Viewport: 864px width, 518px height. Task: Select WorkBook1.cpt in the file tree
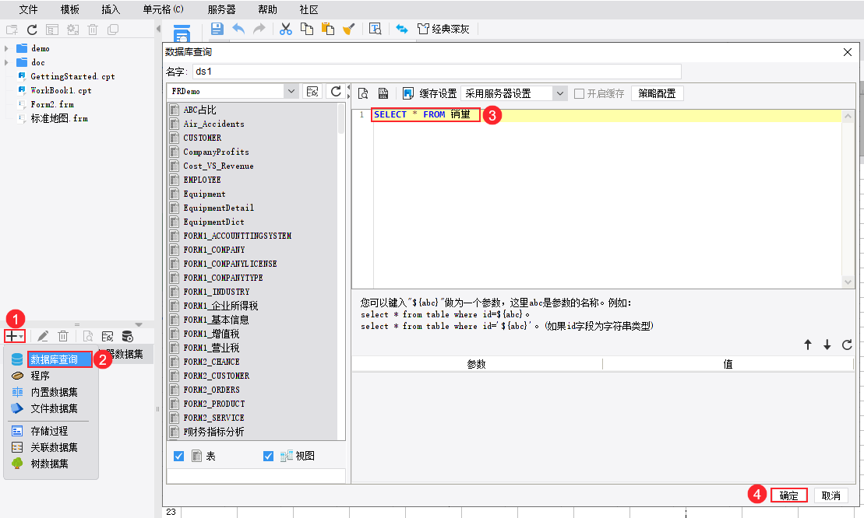[x=62, y=90]
